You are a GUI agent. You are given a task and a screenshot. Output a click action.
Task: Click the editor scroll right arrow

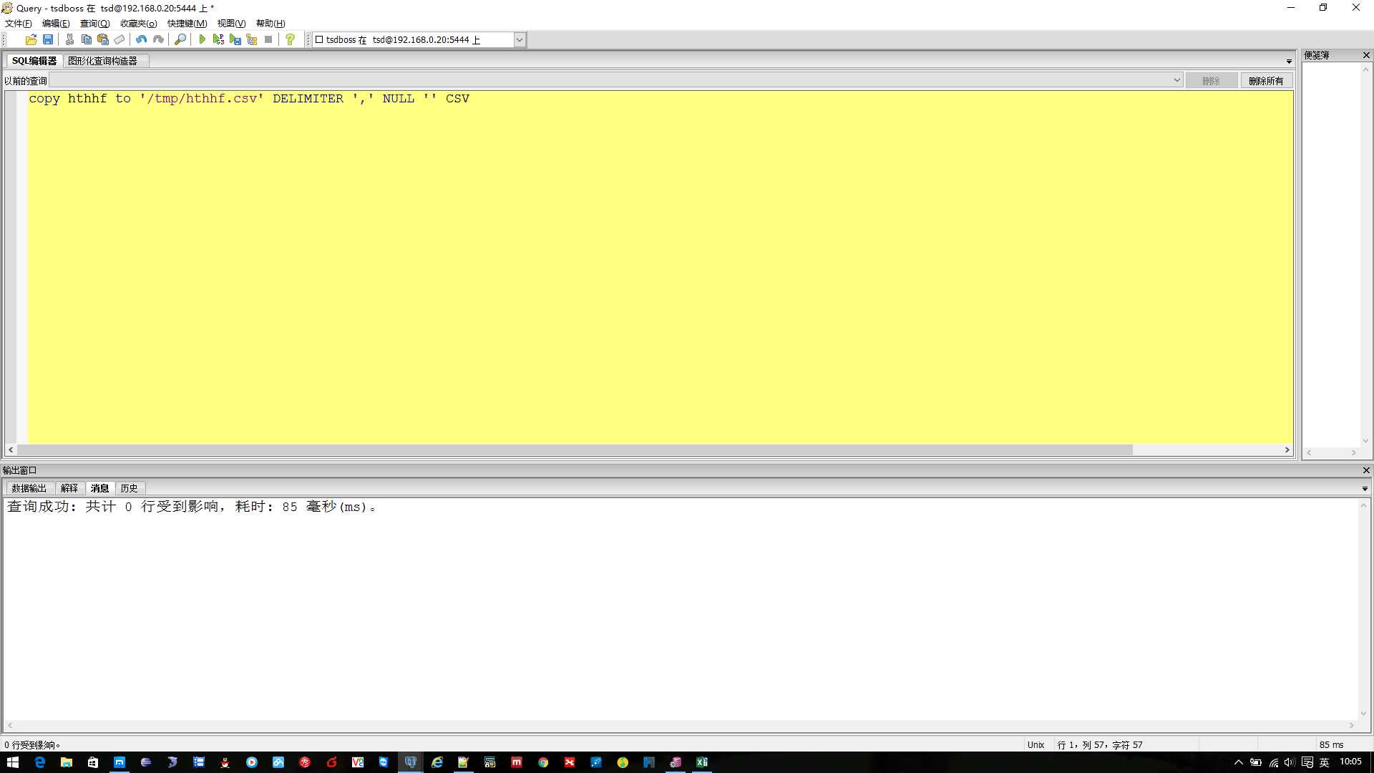point(1287,449)
